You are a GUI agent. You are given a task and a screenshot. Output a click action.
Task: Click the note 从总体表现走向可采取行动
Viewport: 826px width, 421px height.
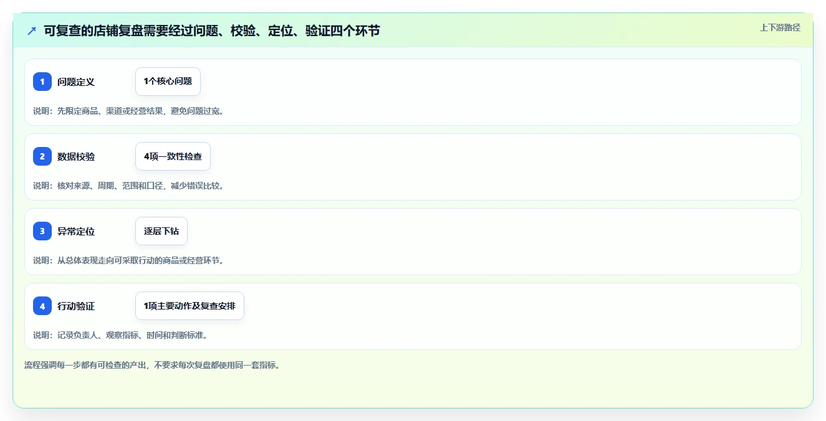tap(128, 260)
